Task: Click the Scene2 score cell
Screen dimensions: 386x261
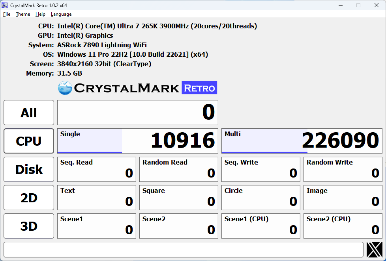Action: (x=179, y=226)
